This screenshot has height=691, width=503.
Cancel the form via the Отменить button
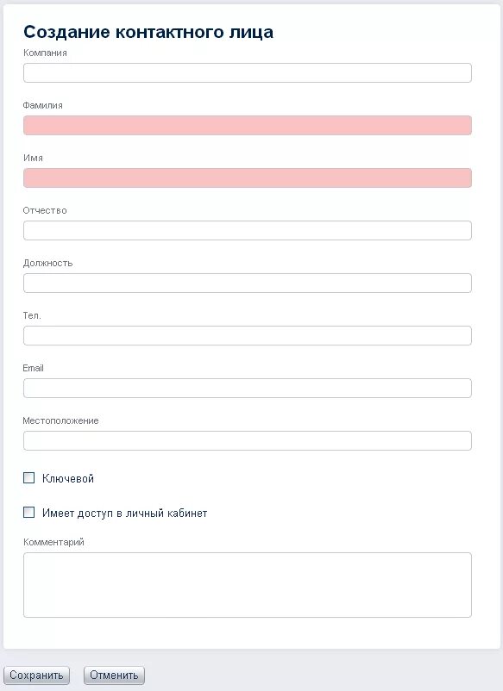tap(114, 675)
